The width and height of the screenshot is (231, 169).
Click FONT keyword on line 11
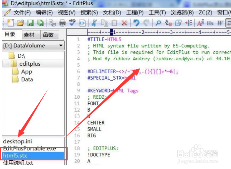(93, 103)
